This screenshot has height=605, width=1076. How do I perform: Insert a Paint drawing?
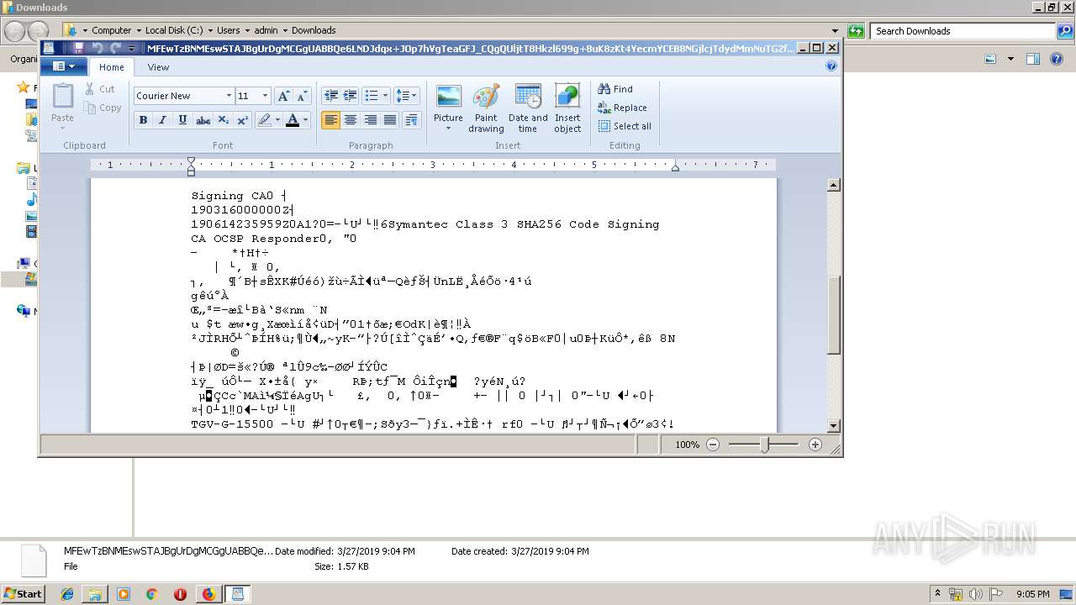point(486,108)
